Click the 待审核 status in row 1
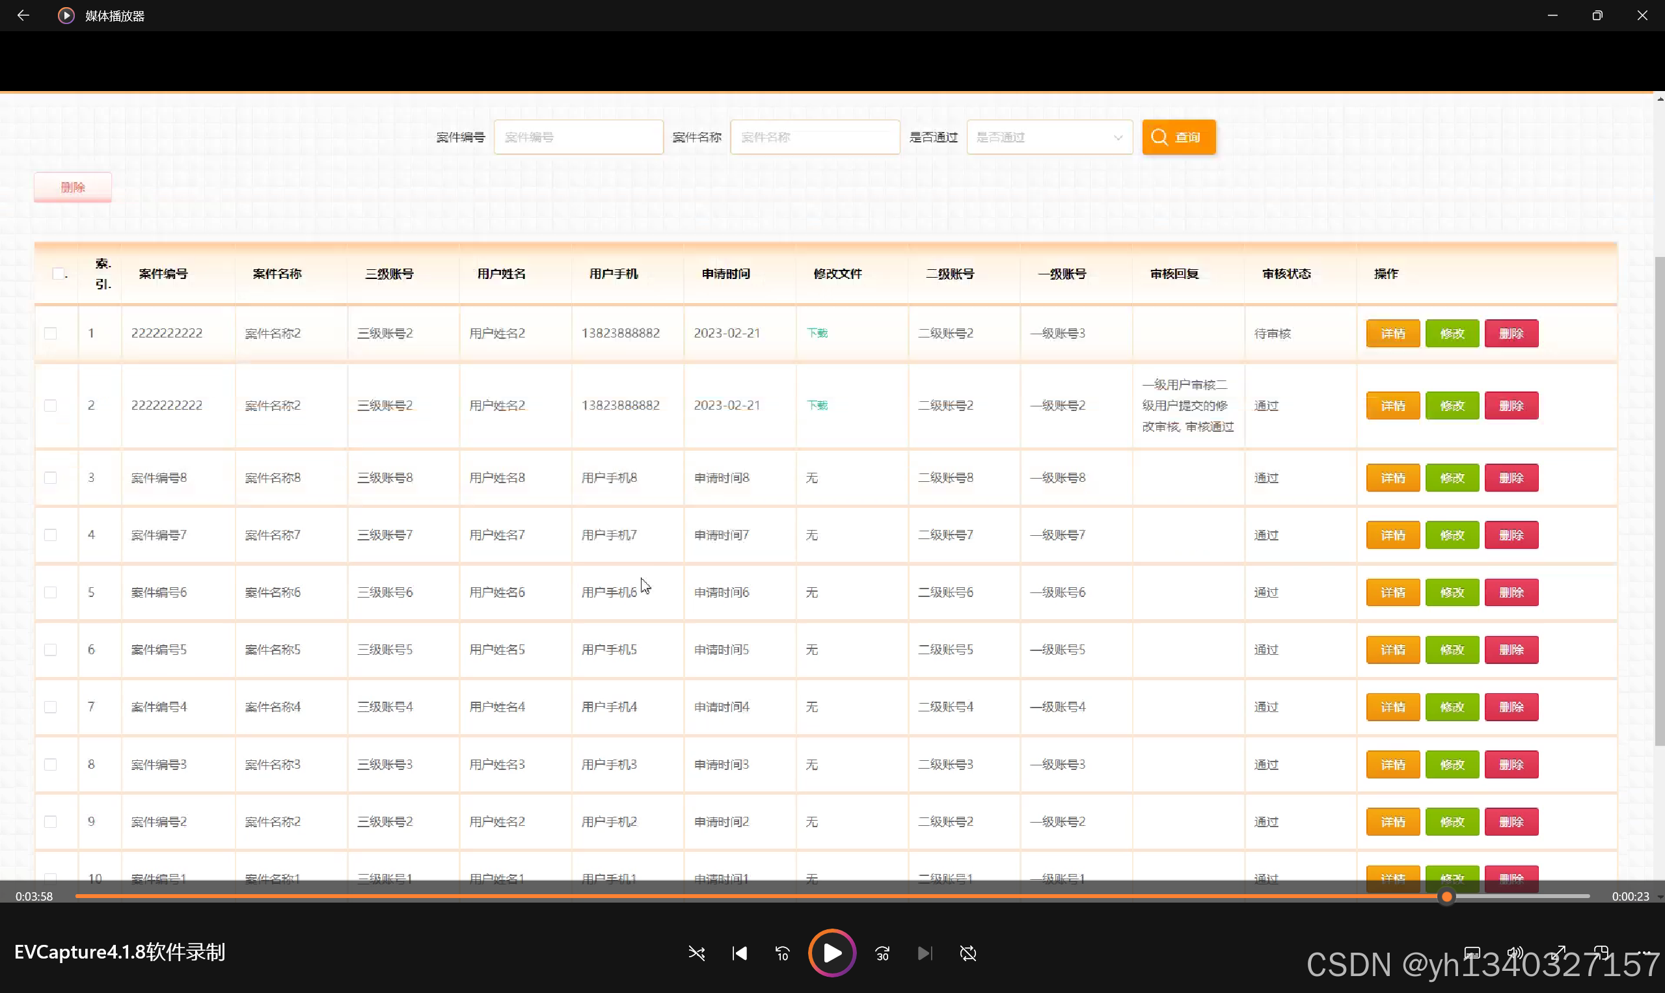Image resolution: width=1665 pixels, height=993 pixels. (x=1272, y=333)
